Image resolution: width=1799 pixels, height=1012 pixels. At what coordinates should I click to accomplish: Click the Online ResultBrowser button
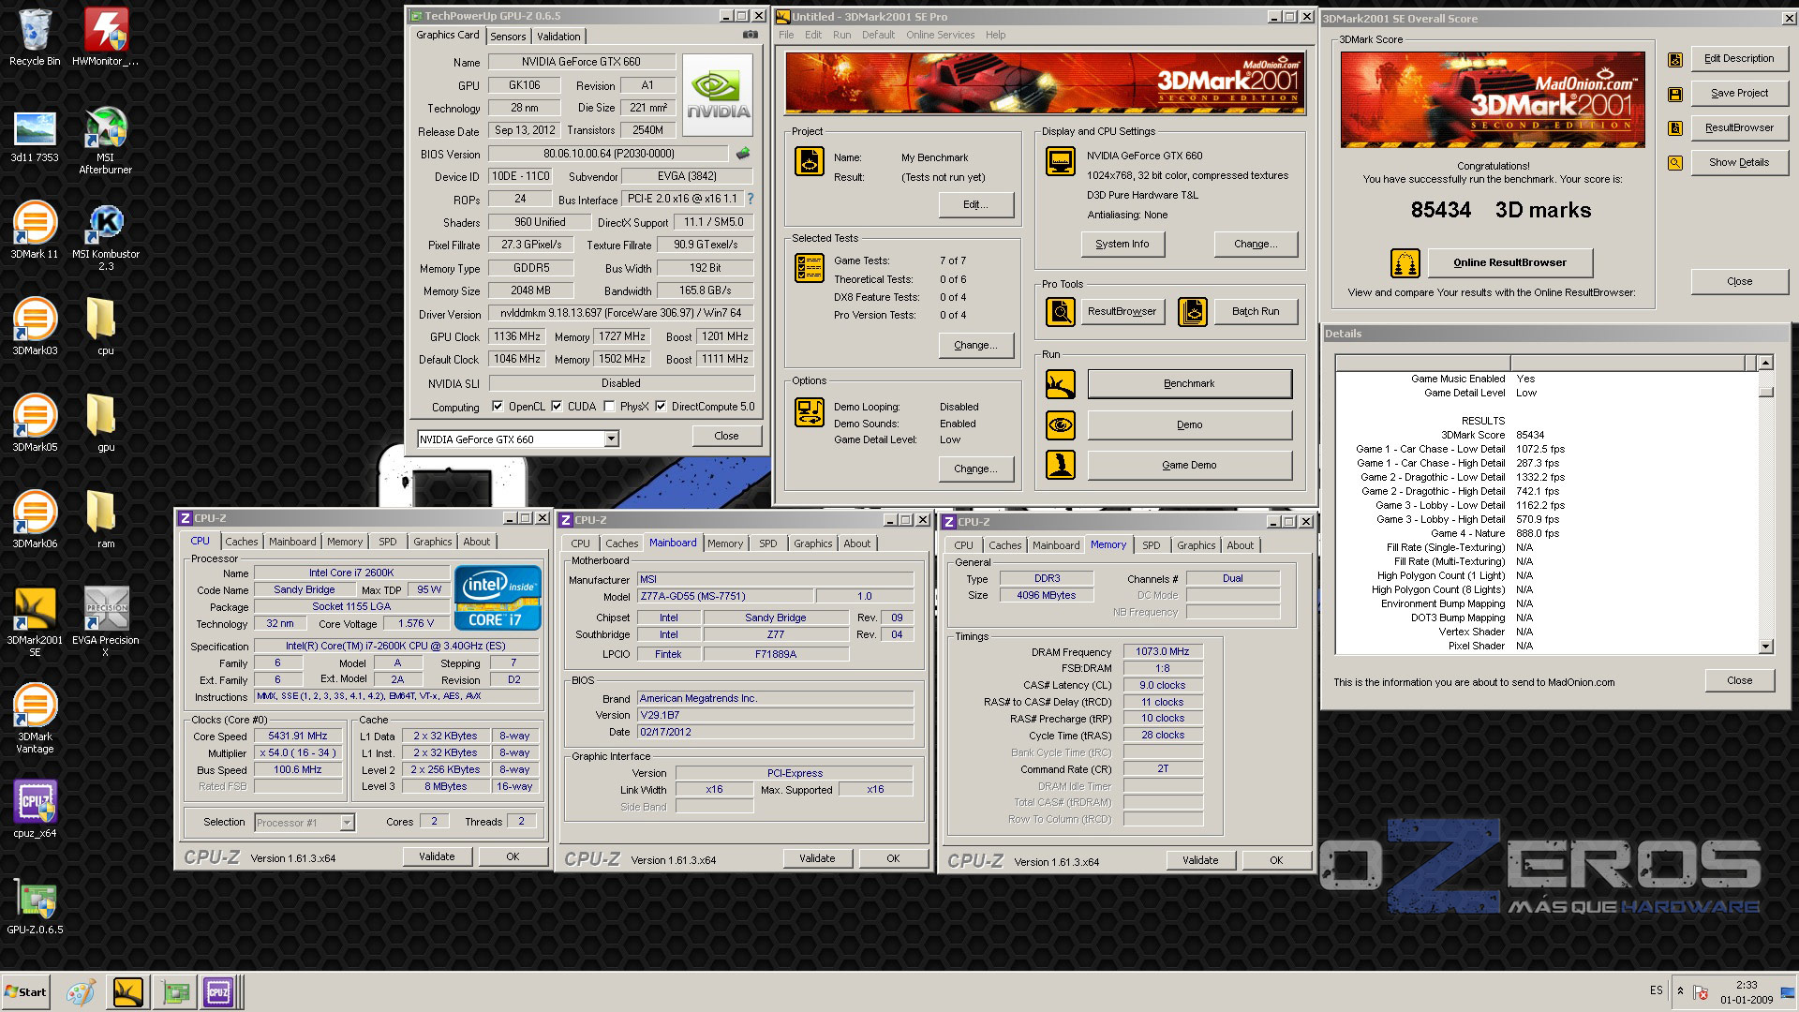[1509, 262]
